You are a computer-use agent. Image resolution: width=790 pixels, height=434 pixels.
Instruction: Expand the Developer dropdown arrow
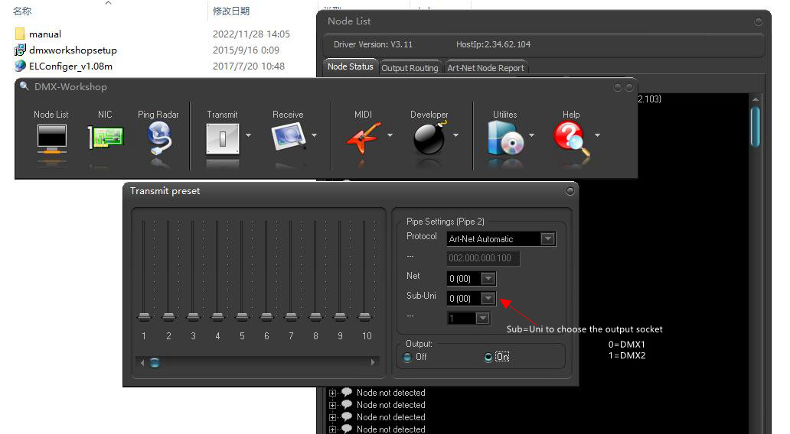click(456, 135)
